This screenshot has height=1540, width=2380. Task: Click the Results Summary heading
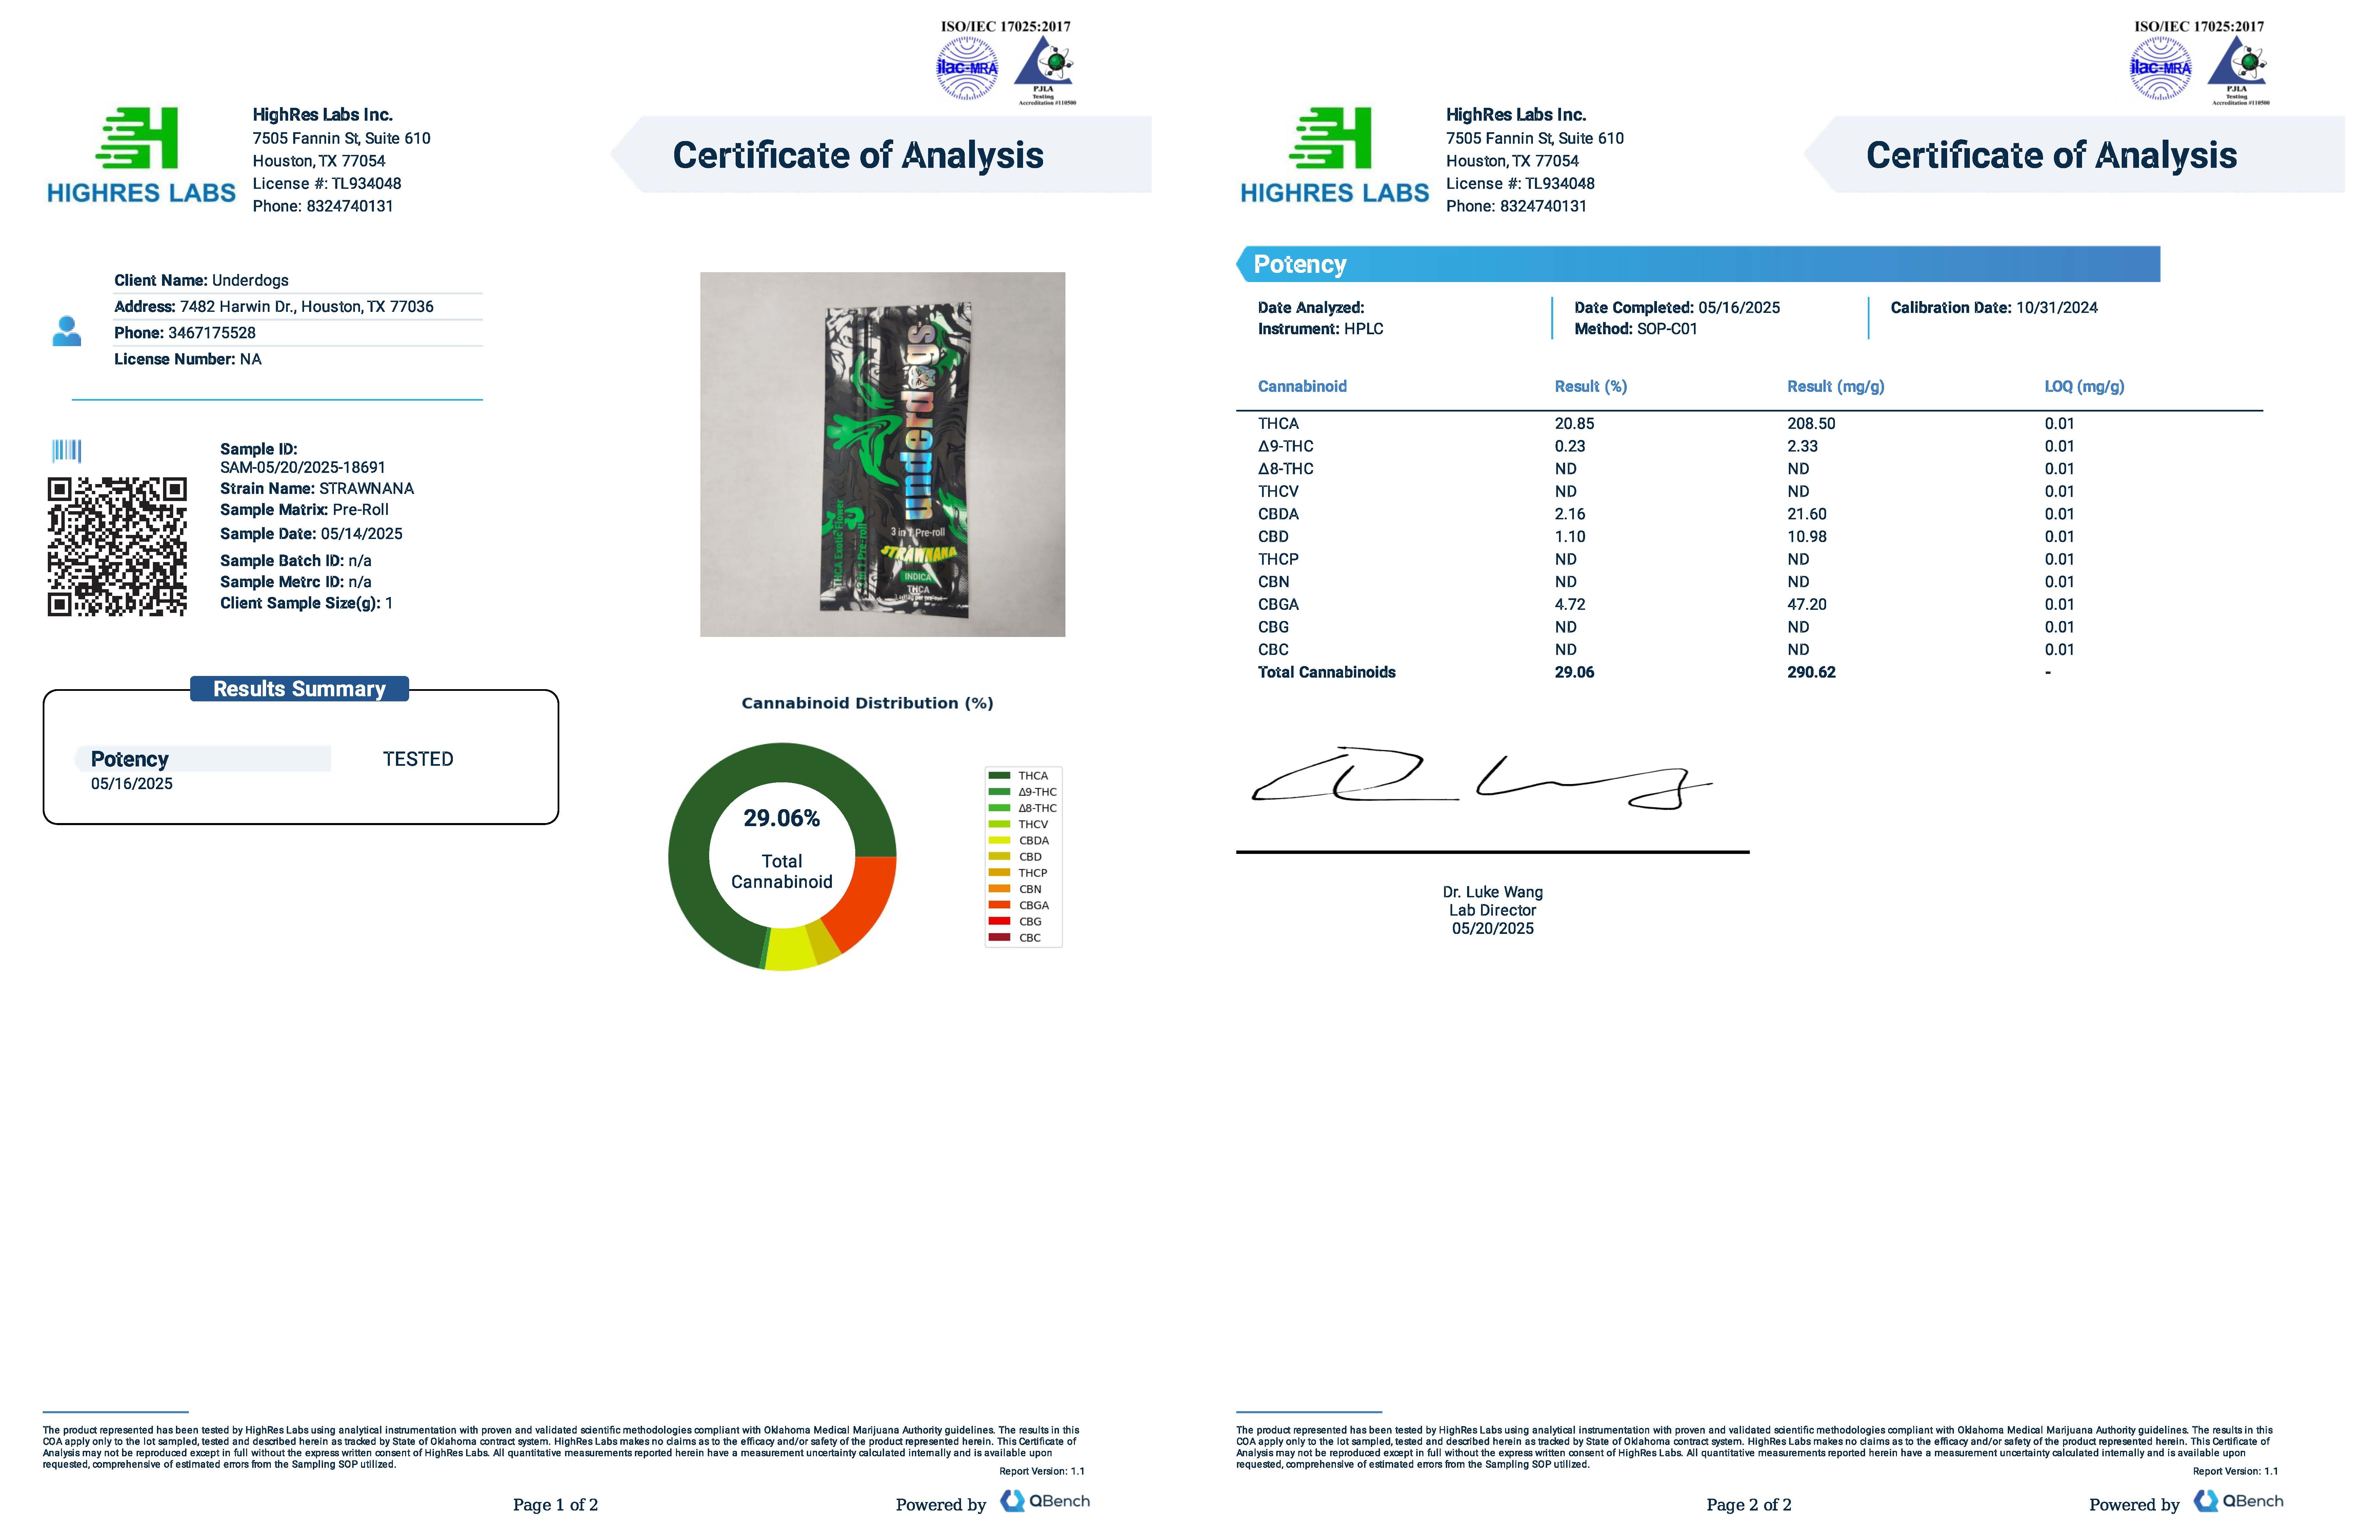tap(299, 689)
